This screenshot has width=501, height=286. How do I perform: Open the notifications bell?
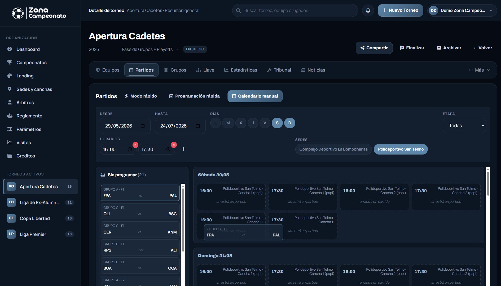(368, 10)
